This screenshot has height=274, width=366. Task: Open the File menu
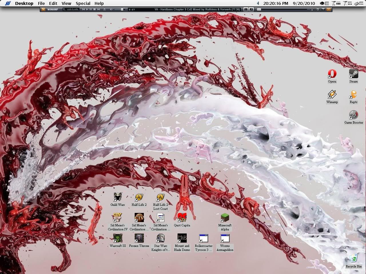[41, 3]
